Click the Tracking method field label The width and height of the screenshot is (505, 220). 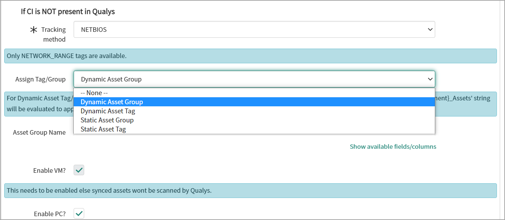point(54,34)
